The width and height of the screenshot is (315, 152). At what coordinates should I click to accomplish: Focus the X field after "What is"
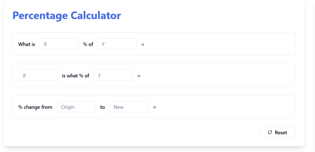pos(59,44)
